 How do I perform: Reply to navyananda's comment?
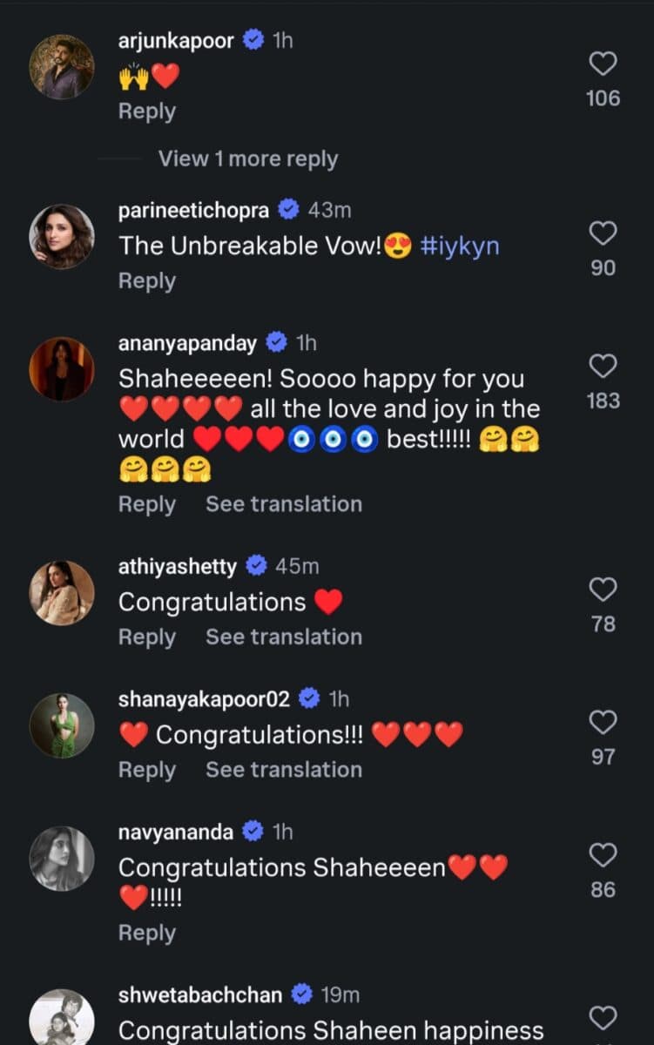[146, 933]
